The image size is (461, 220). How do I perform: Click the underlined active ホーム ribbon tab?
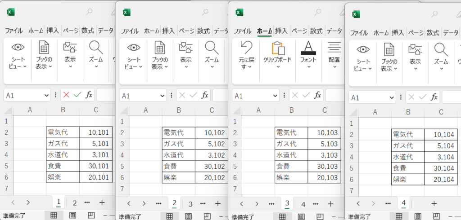tap(264, 31)
